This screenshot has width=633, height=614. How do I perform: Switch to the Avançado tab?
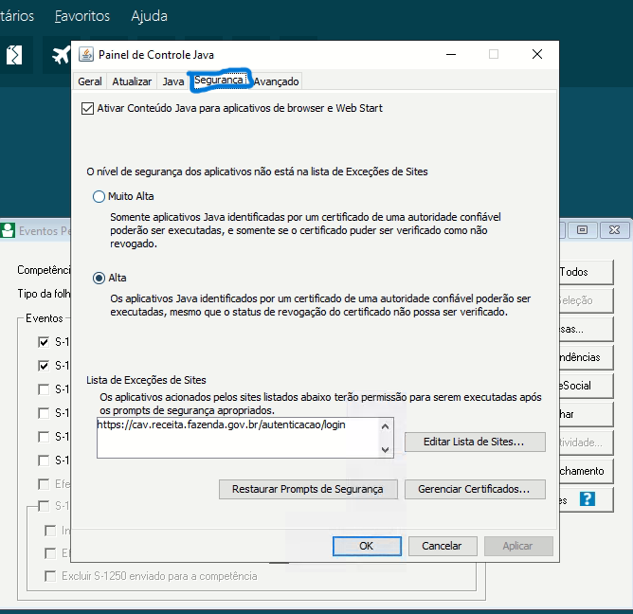tap(276, 81)
